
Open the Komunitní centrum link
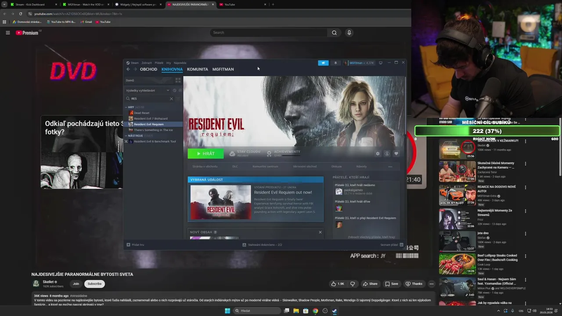[265, 167]
